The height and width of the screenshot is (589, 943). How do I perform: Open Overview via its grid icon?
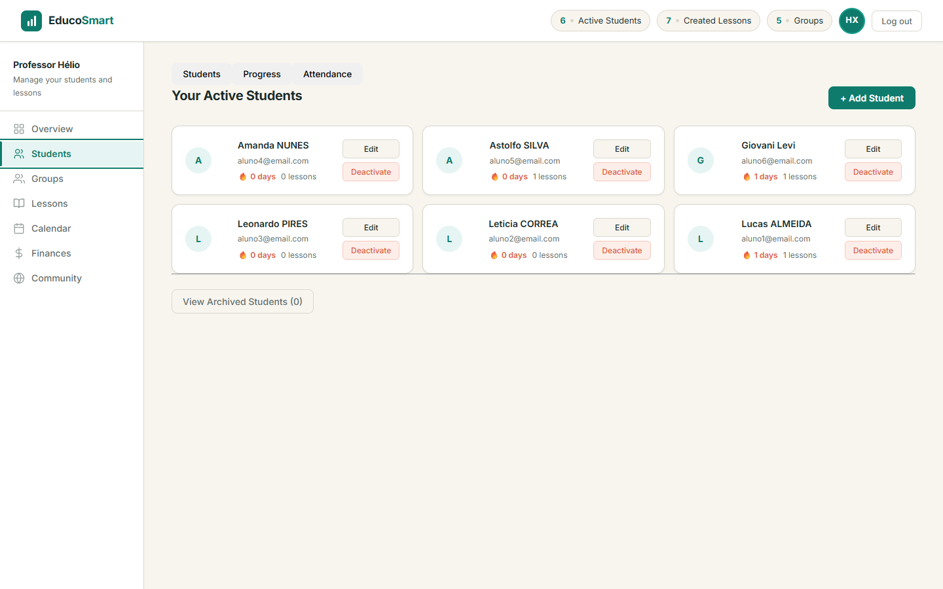(x=19, y=129)
